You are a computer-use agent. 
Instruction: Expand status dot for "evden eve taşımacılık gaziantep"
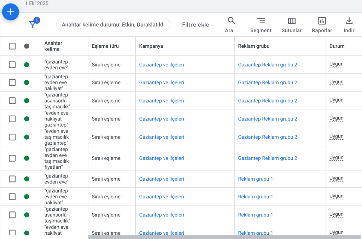27,137
